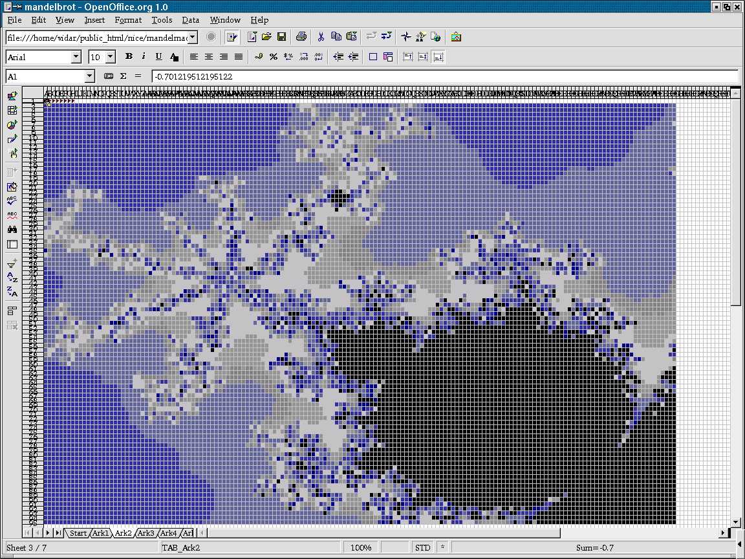Image resolution: width=745 pixels, height=559 pixels.
Task: Switch to the Ark1 sheet tab
Action: (100, 533)
